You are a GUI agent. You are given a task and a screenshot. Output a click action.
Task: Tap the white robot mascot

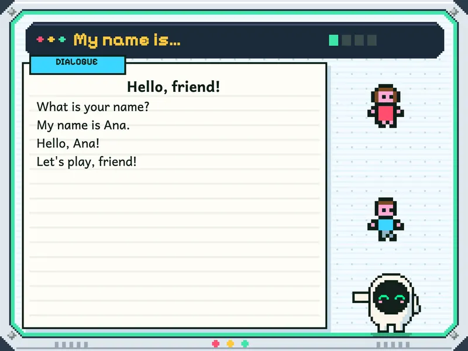[387, 303]
